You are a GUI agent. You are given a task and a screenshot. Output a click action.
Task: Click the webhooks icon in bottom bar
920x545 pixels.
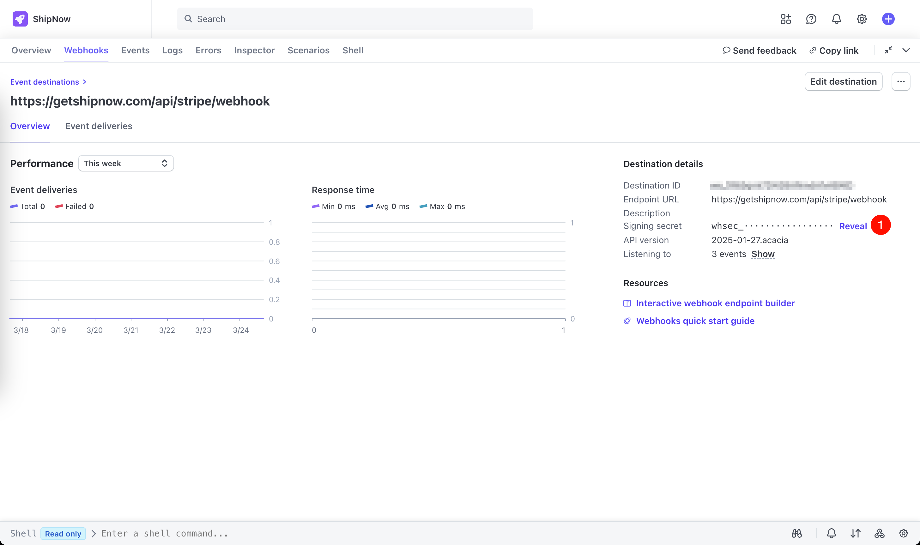(879, 533)
